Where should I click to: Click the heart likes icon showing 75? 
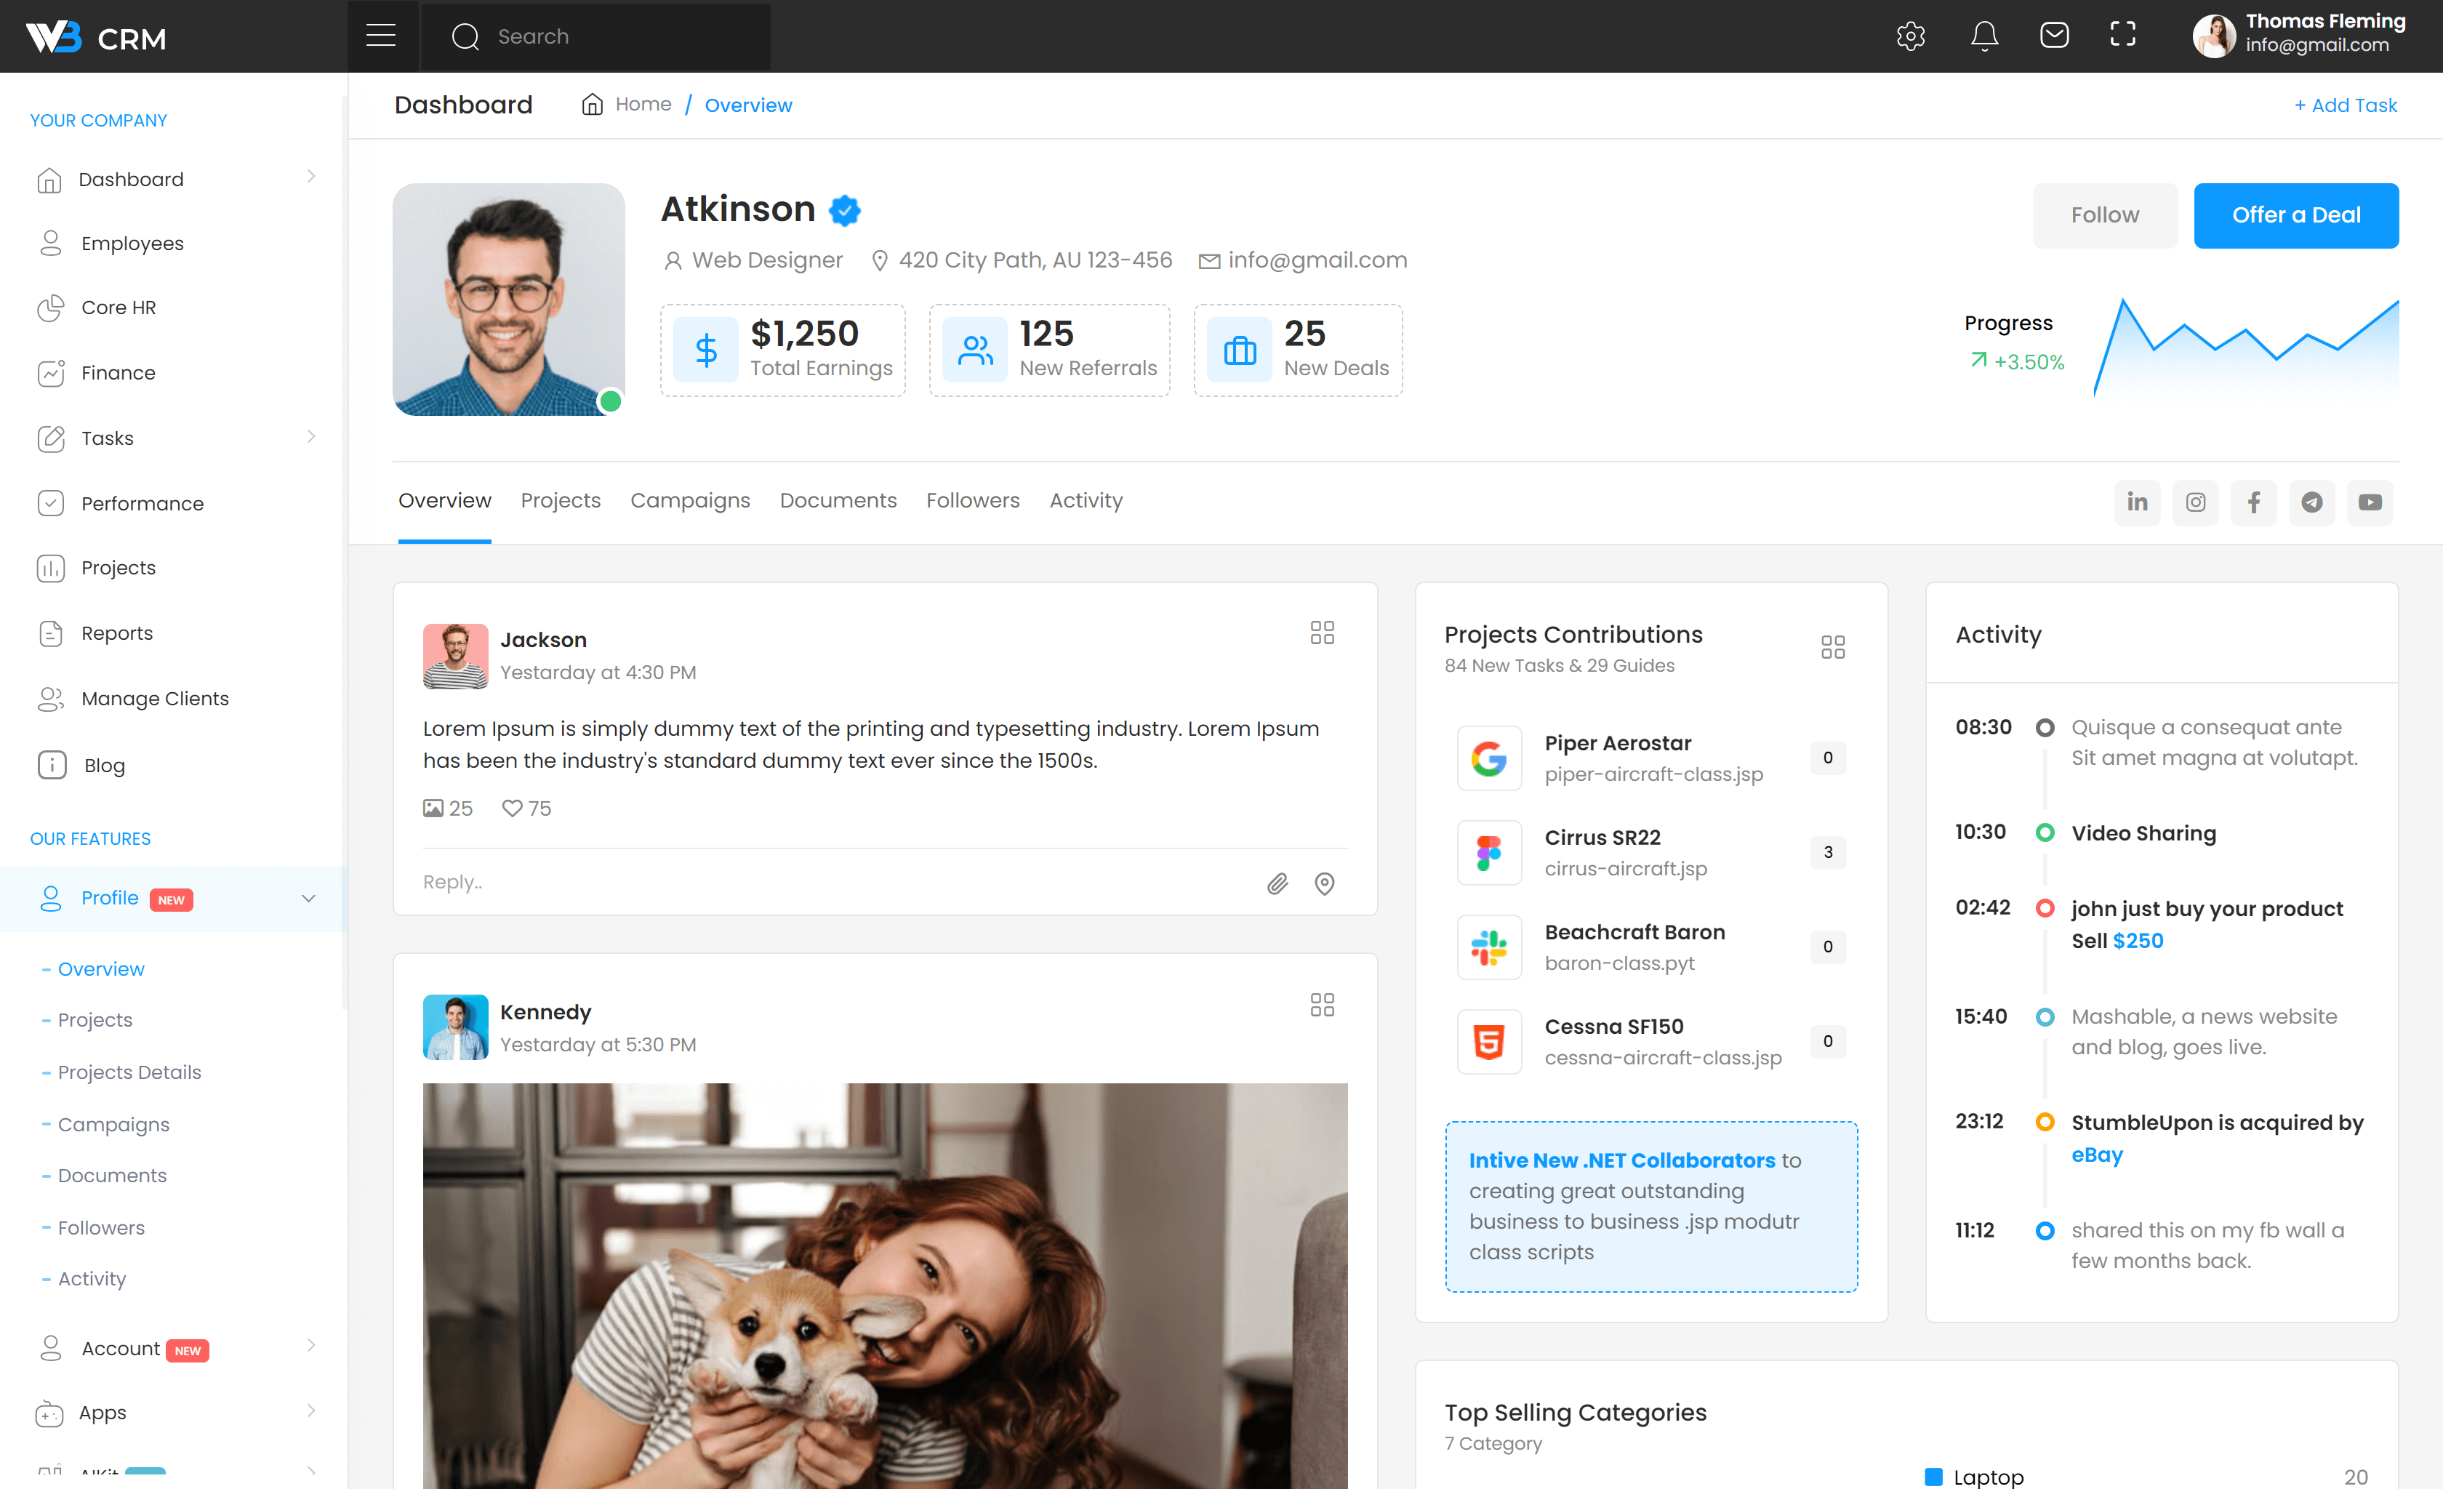(x=512, y=808)
